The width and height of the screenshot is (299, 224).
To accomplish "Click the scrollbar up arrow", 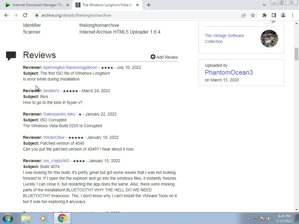I will coord(297,23).
